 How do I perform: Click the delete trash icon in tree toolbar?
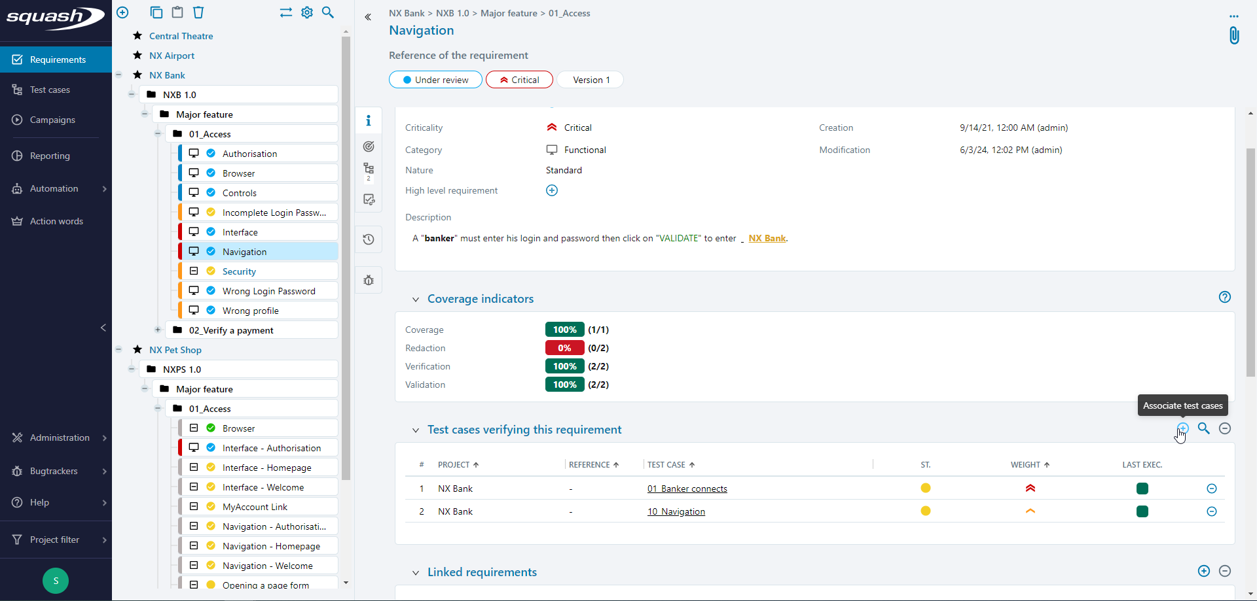[198, 12]
